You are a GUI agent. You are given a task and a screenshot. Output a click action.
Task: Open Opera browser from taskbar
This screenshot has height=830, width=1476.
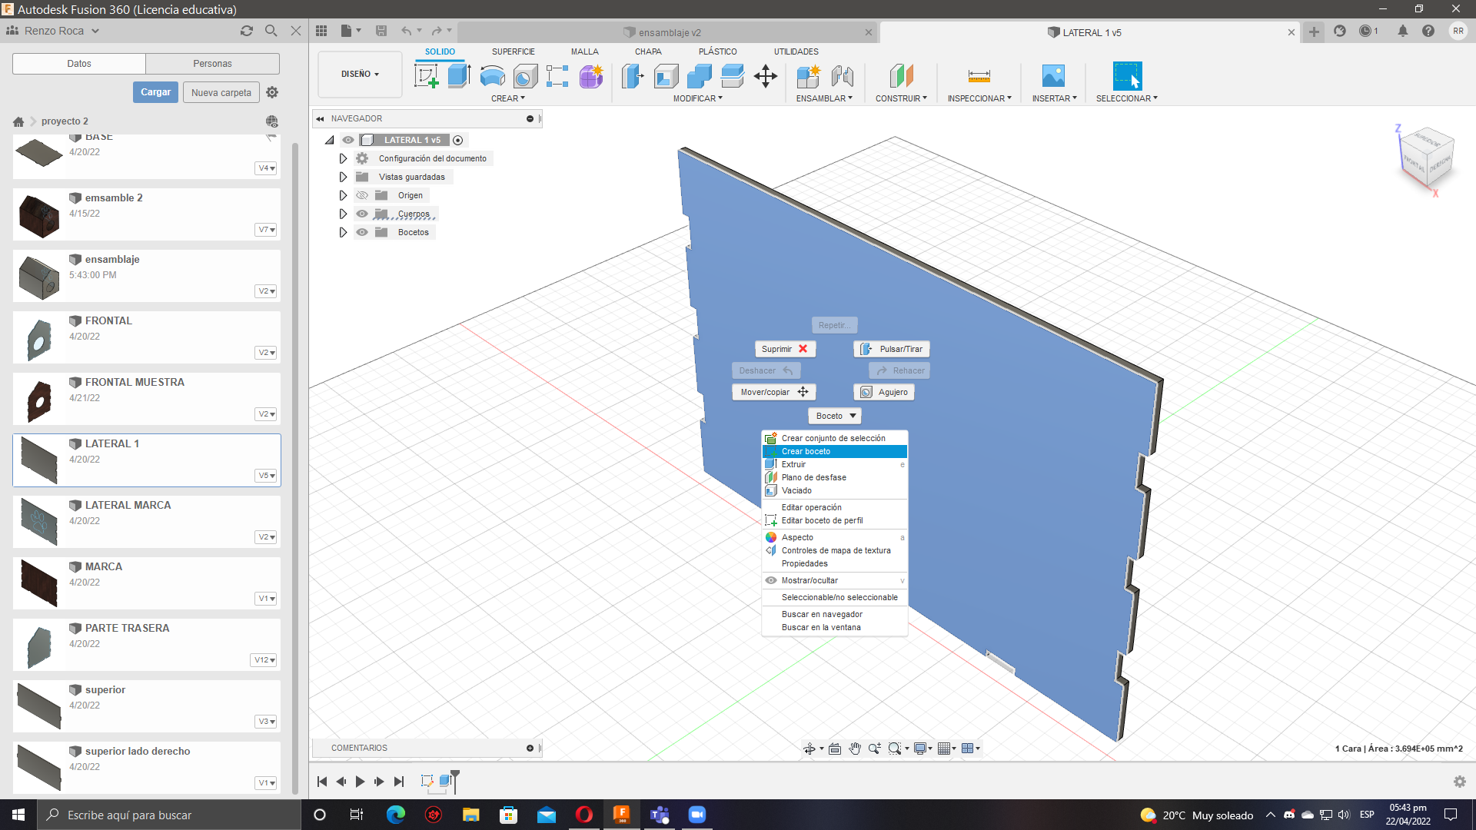(x=584, y=815)
